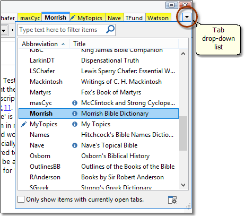
Task: Click the info icon beside masCyc
Action: (x=75, y=103)
